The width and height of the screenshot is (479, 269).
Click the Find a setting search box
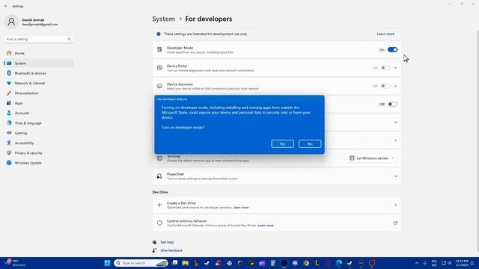pyautogui.click(x=38, y=40)
